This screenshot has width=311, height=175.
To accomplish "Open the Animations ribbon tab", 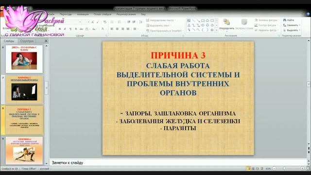I will click(x=83, y=14).
